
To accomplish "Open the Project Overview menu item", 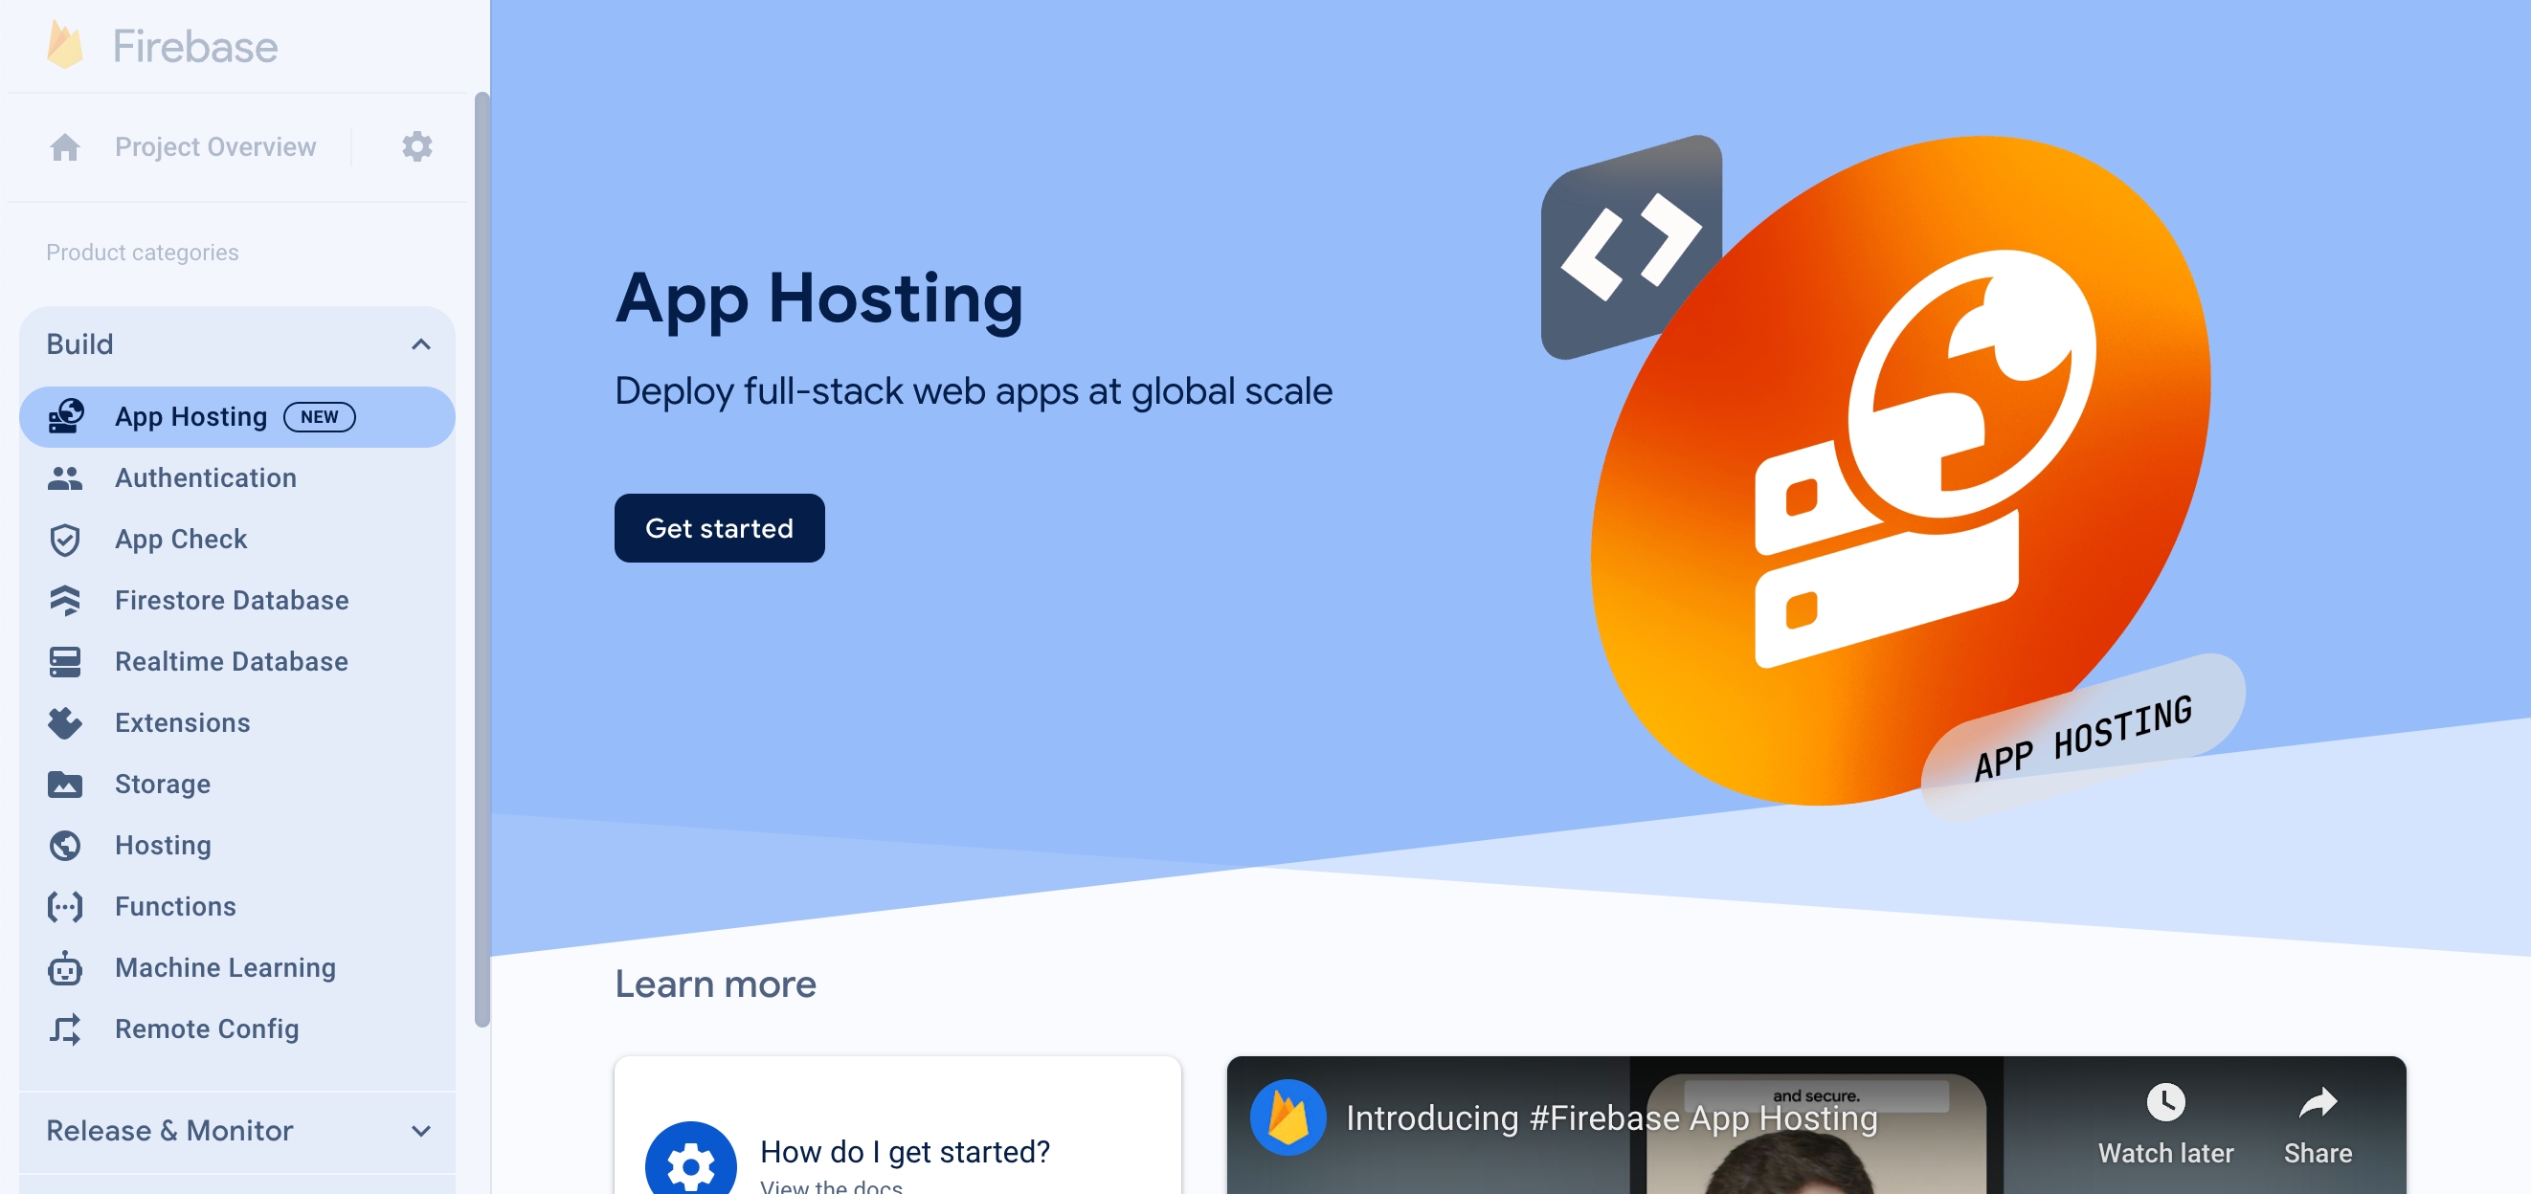I will (216, 146).
